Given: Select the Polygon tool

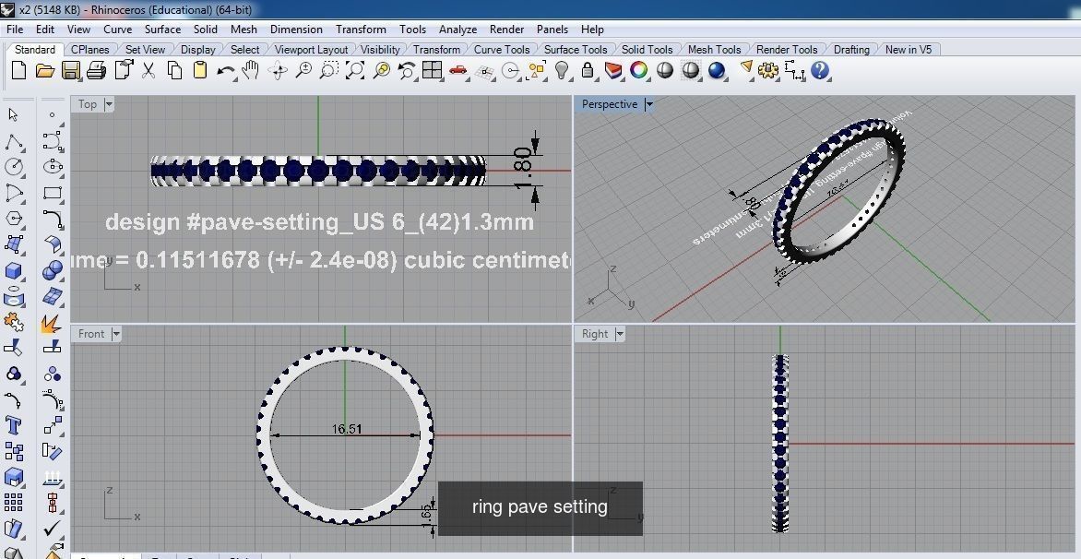Looking at the screenshot, I should 13,219.
